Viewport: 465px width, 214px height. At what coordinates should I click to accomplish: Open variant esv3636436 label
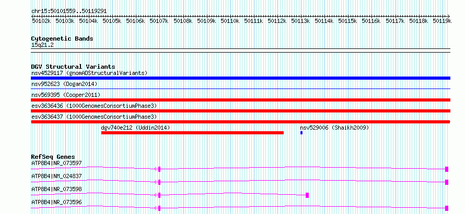(x=94, y=106)
